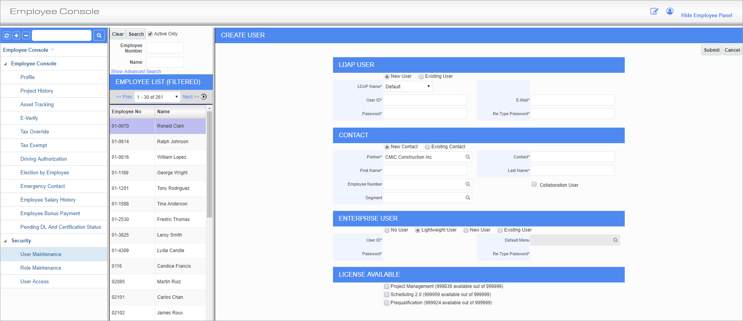743x321 pixels.
Task: Toggle the Active Only checkbox
Action: (x=150, y=34)
